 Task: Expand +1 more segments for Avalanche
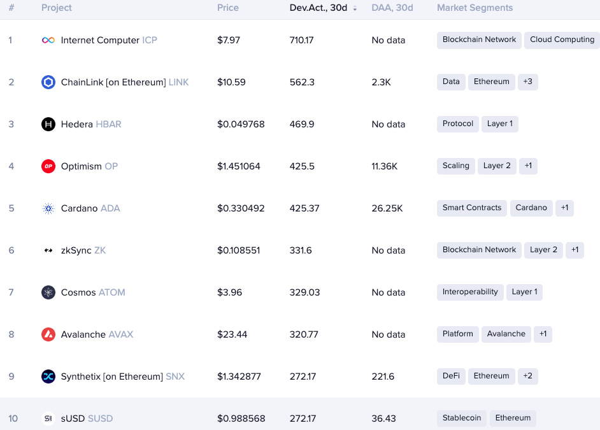[543, 334]
